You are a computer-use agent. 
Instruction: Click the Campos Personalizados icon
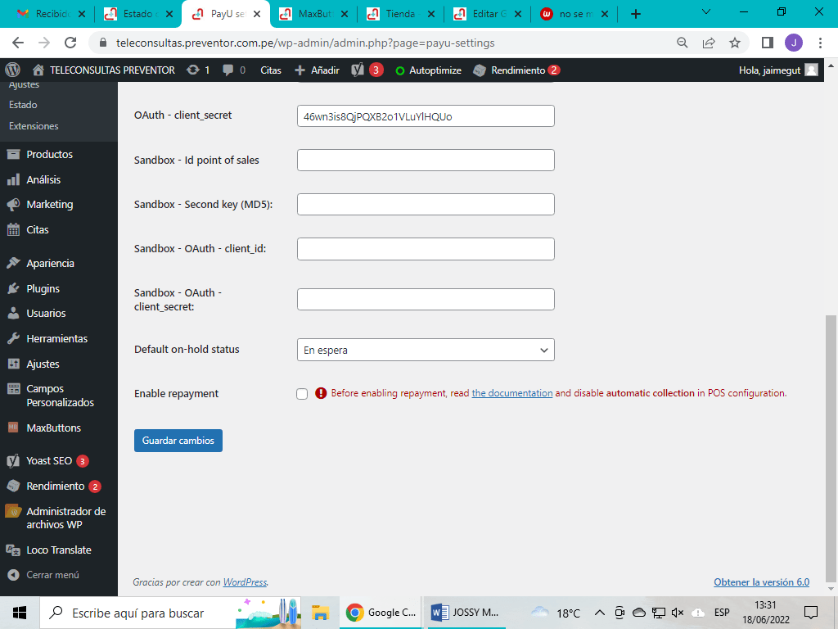pyautogui.click(x=13, y=389)
